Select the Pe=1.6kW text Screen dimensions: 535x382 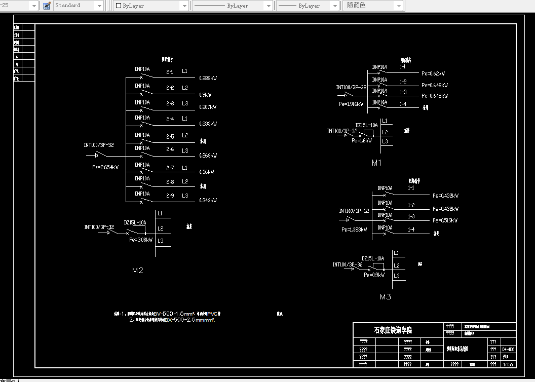[362, 140]
